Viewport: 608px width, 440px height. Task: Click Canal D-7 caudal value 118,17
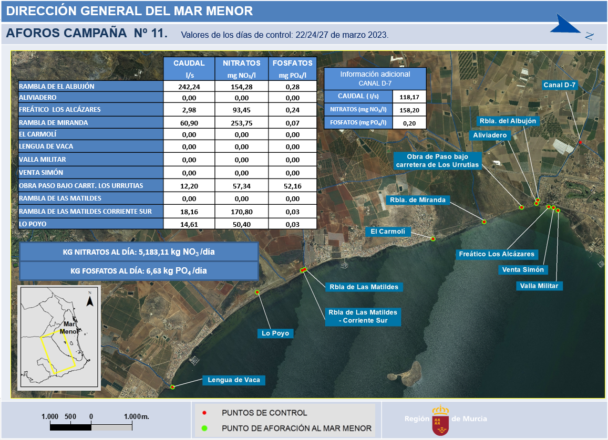[x=409, y=97]
